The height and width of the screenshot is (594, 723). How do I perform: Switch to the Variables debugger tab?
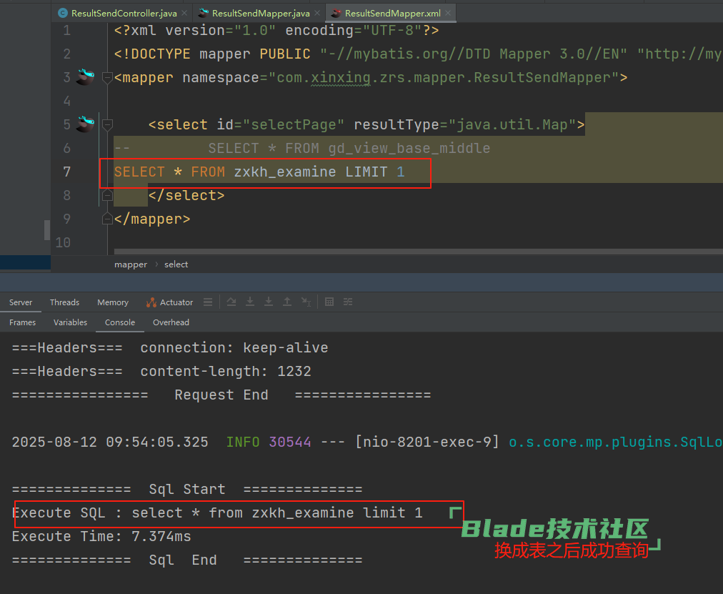(70, 322)
